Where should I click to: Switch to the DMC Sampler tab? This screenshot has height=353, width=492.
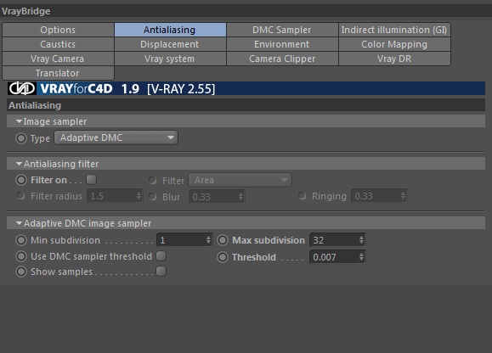(282, 30)
